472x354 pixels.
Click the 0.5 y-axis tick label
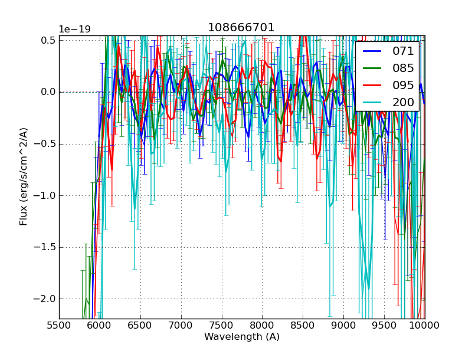(48, 40)
